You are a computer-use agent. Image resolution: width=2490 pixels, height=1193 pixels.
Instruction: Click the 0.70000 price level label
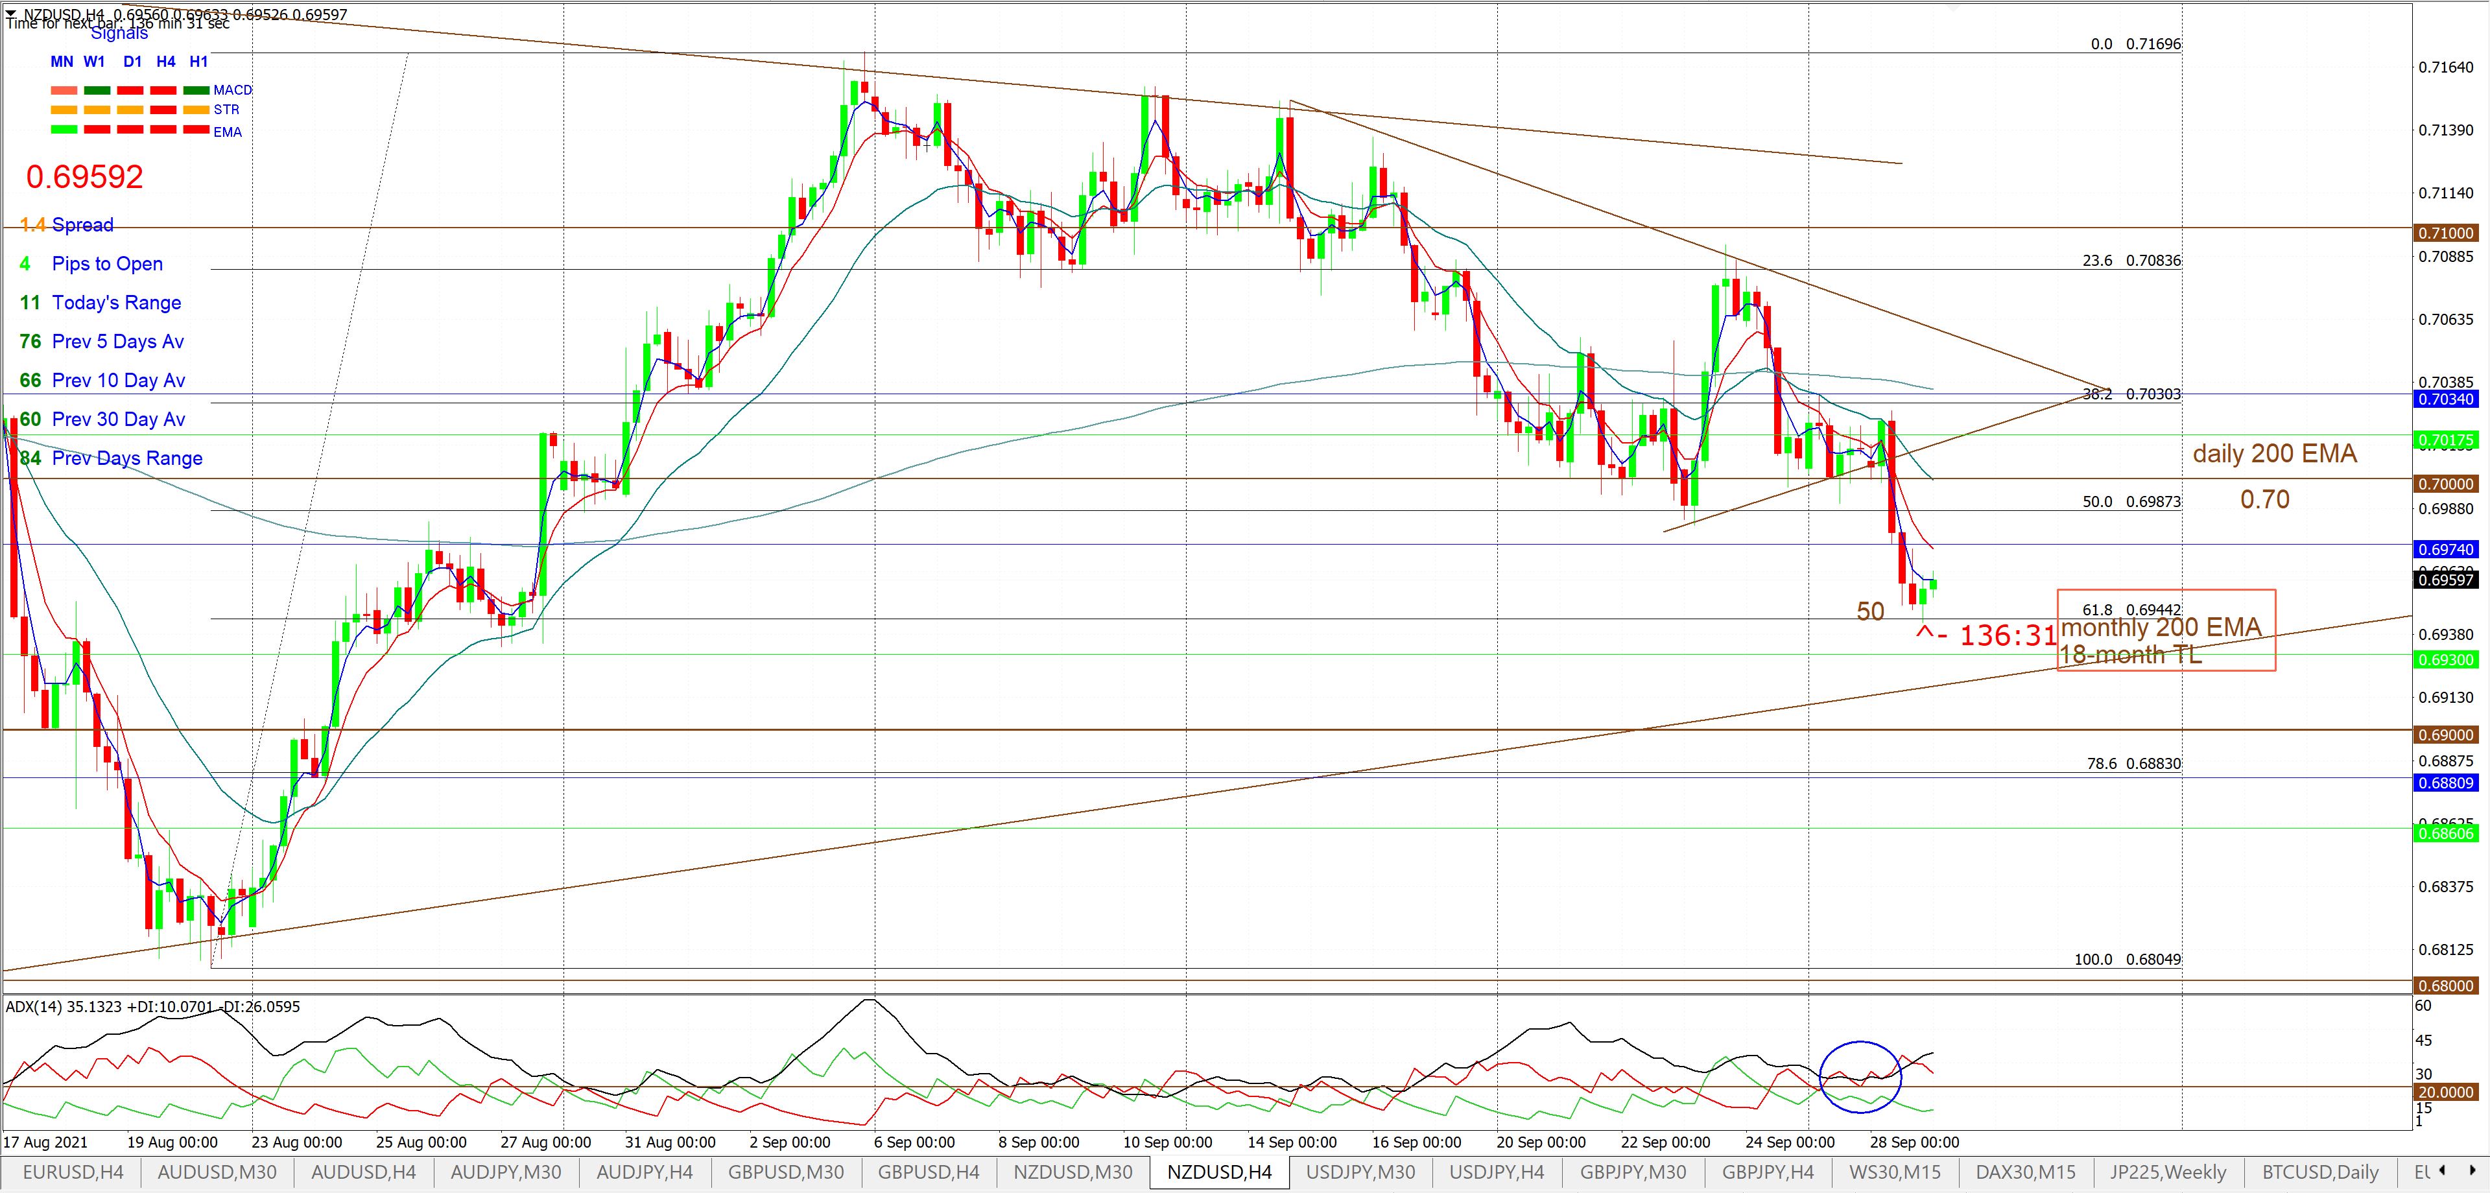coord(2445,484)
